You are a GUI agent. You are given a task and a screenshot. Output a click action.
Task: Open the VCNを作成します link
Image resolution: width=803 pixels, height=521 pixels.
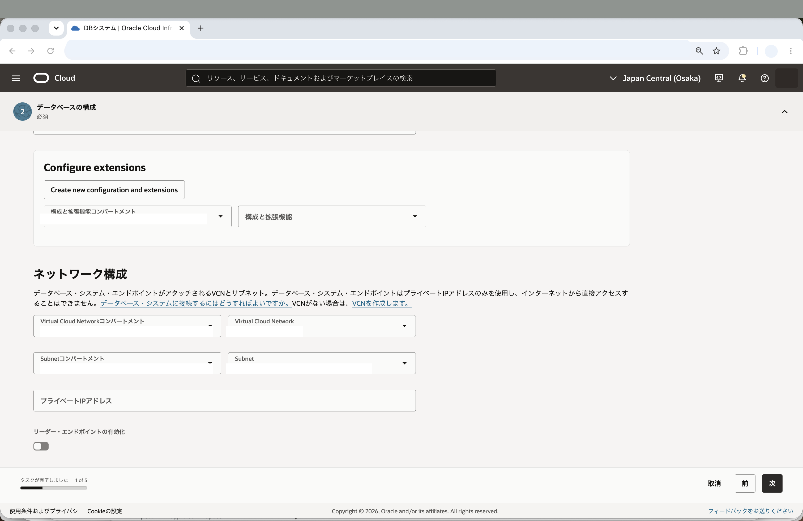click(x=382, y=303)
